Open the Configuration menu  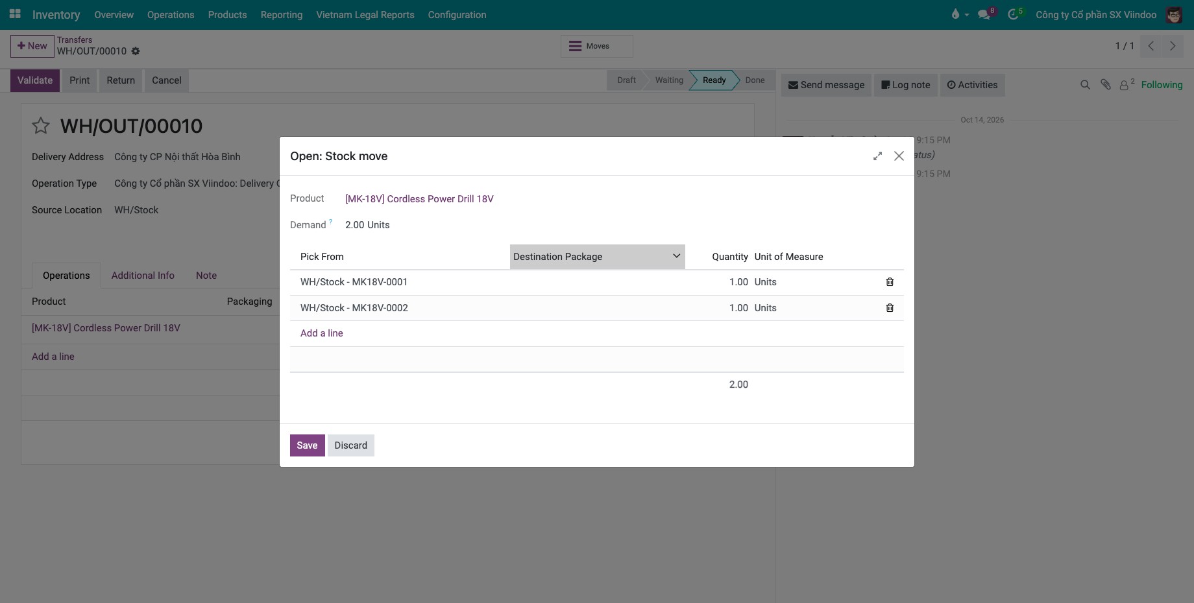click(457, 14)
